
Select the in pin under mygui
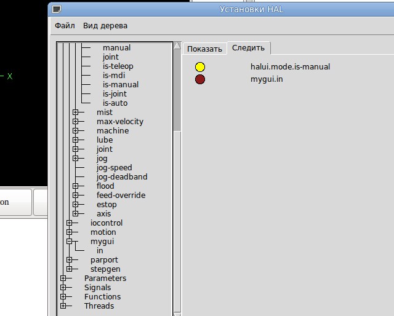pyautogui.click(x=100, y=251)
